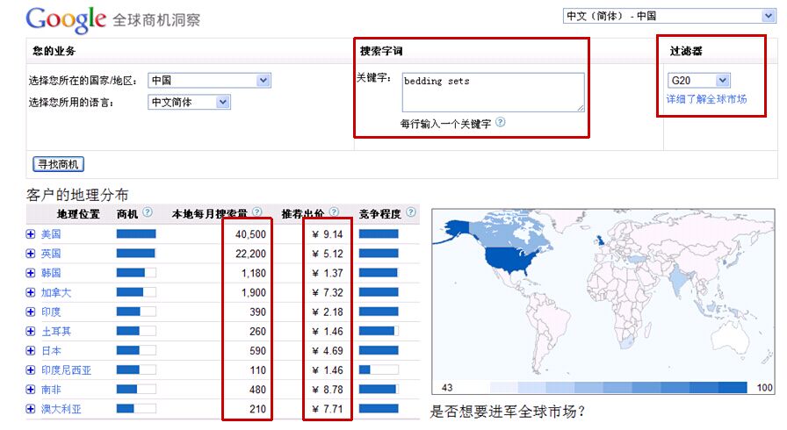Image resolution: width=787 pixels, height=430 pixels.
Task: Click help icon next to 本地每月搜索量 column
Action: point(257,212)
